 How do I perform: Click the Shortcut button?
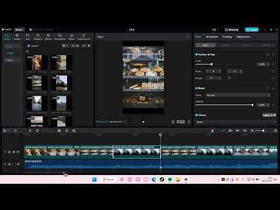tap(232, 30)
